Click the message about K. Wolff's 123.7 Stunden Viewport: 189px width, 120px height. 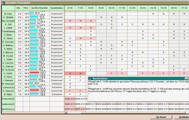(139, 83)
